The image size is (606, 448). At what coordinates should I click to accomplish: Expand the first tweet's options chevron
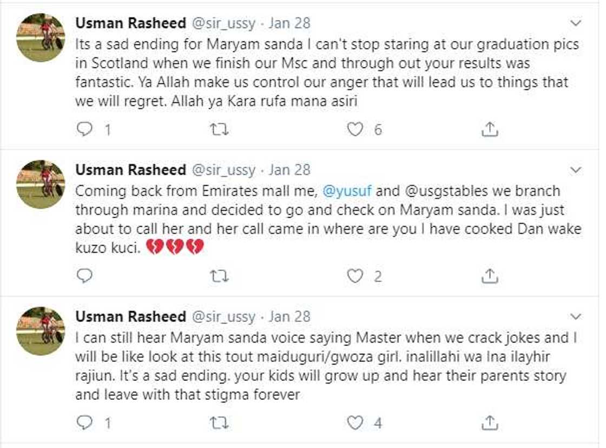[x=575, y=23]
